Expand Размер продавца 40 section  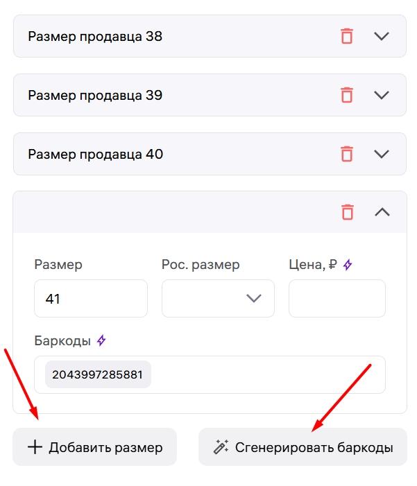pyautogui.click(x=382, y=154)
